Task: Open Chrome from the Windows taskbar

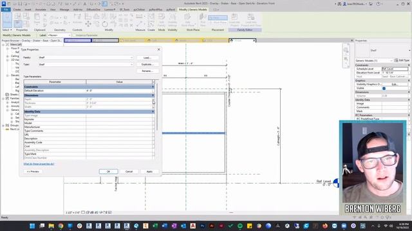Action: click(61, 226)
